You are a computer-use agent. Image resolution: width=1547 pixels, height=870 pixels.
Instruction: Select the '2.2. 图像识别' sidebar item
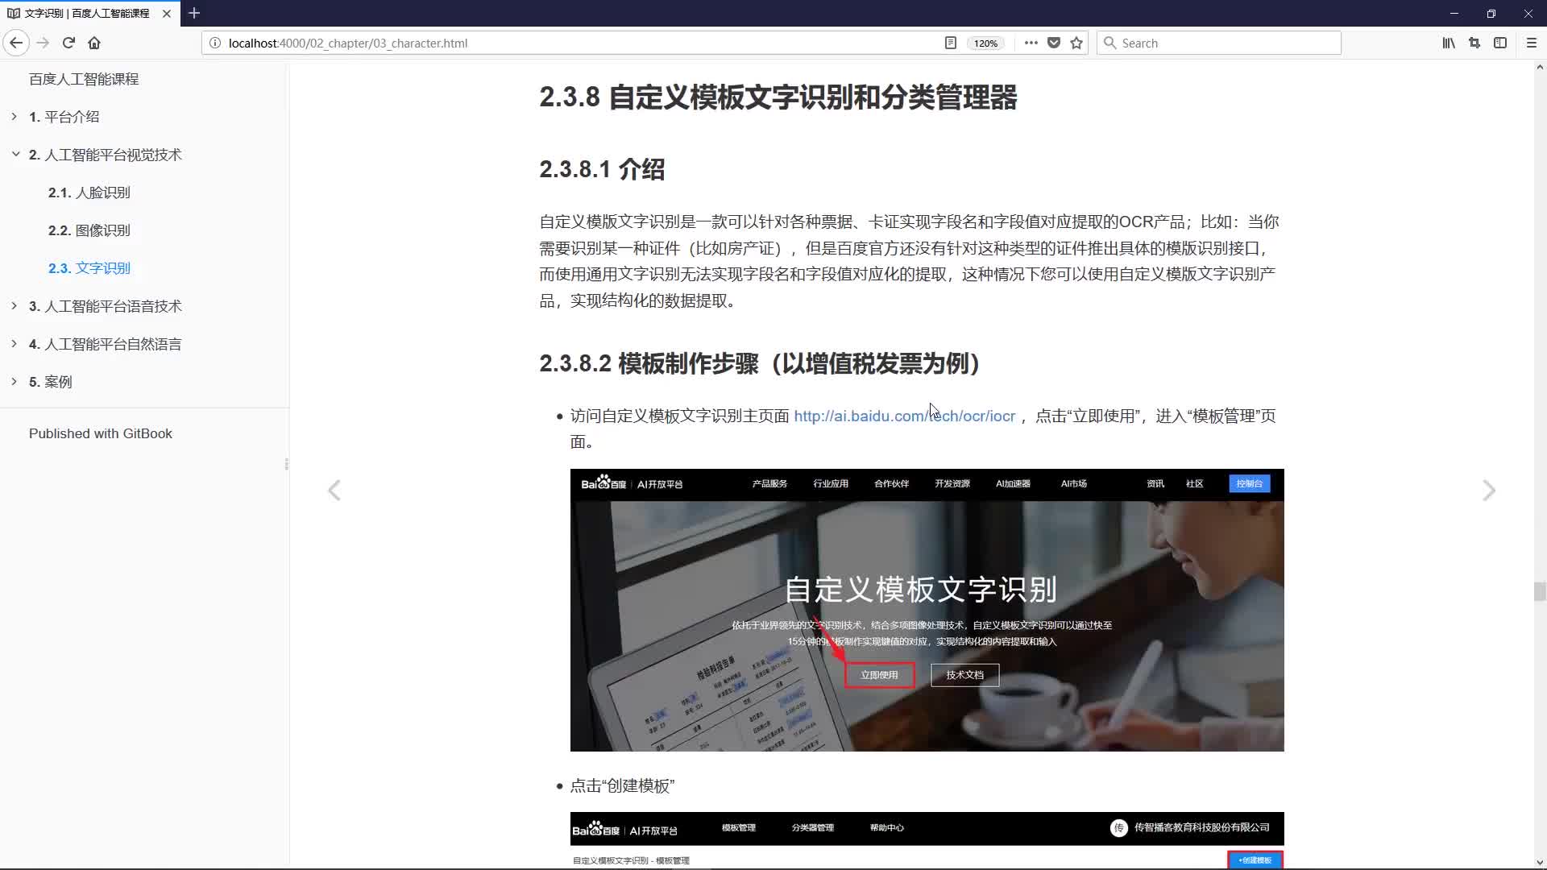point(88,230)
